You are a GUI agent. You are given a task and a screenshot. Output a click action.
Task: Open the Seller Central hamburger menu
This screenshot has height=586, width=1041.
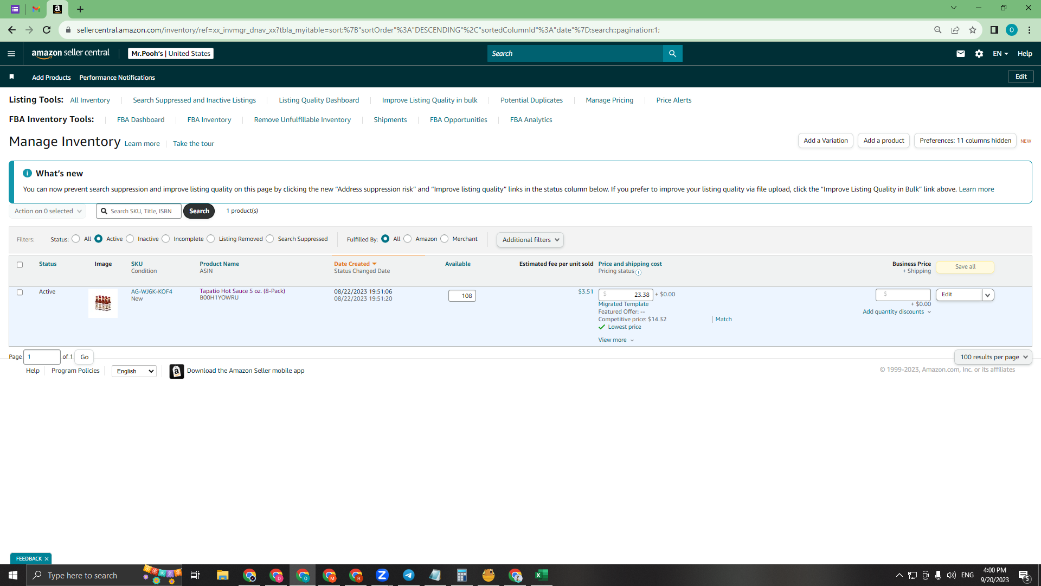pos(11,53)
